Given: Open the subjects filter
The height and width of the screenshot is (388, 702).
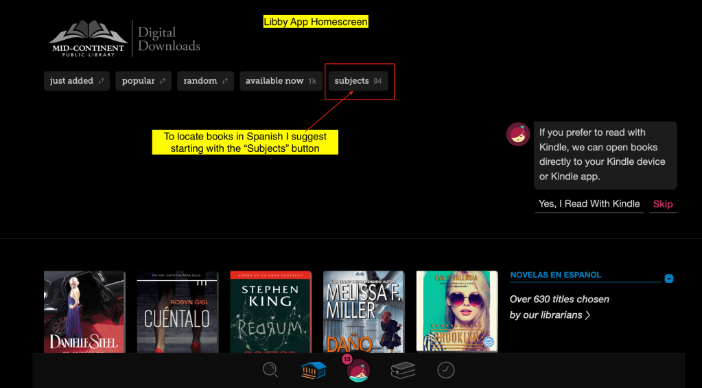Looking at the screenshot, I should point(358,81).
